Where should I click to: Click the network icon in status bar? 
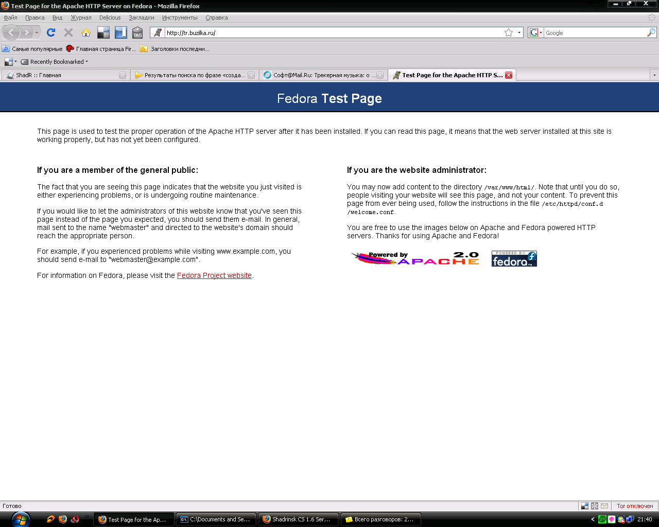click(595, 506)
